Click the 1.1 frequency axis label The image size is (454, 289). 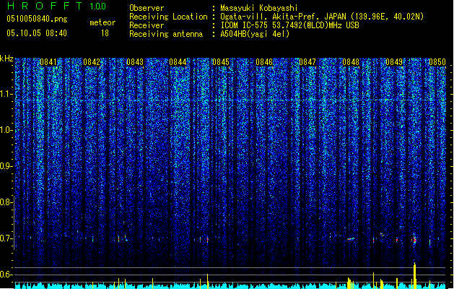point(6,94)
